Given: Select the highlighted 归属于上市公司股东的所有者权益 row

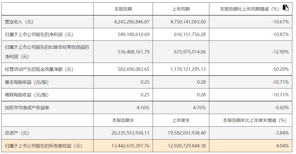Looking at the screenshot, I should (43, 146).
